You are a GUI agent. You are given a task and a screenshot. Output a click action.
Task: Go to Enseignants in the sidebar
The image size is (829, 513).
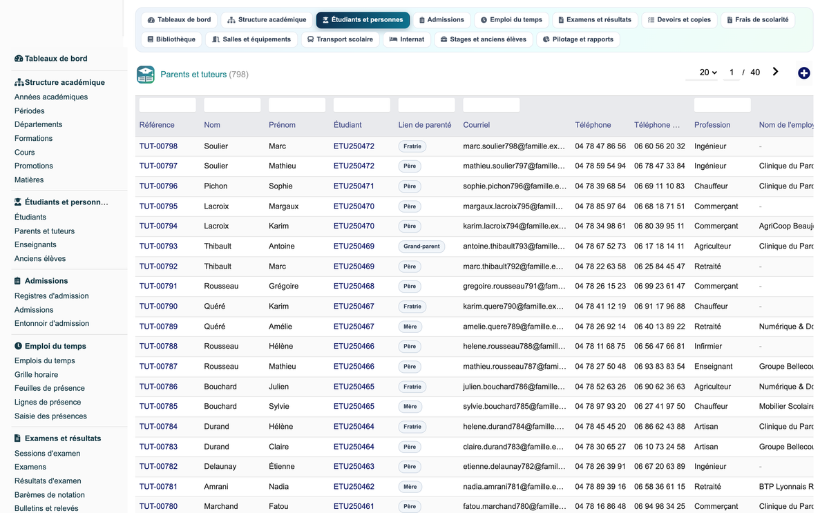click(35, 244)
